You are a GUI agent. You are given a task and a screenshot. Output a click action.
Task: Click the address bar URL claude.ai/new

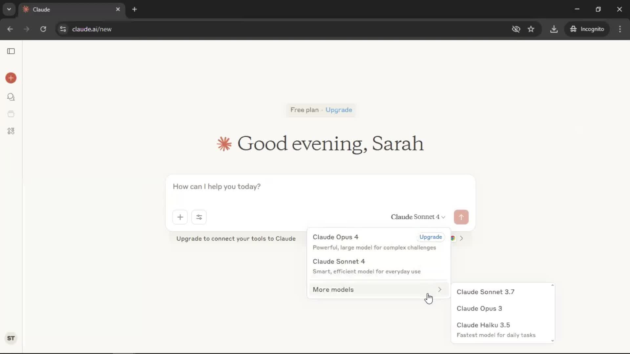point(92,29)
